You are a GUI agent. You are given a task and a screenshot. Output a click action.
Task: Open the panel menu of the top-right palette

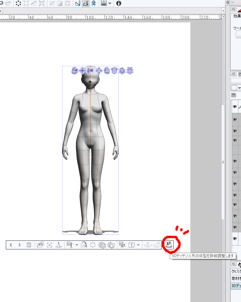pos(233,9)
